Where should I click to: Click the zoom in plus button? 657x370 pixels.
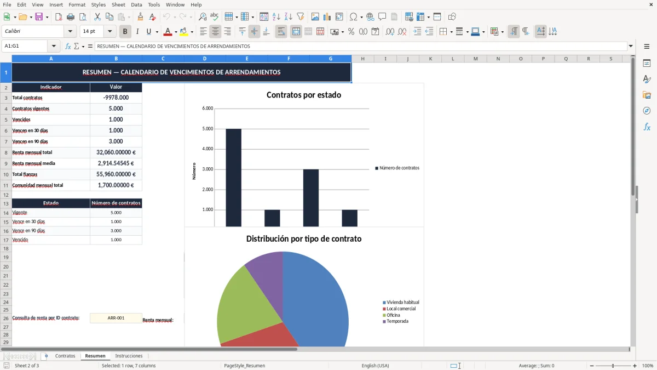point(635,366)
